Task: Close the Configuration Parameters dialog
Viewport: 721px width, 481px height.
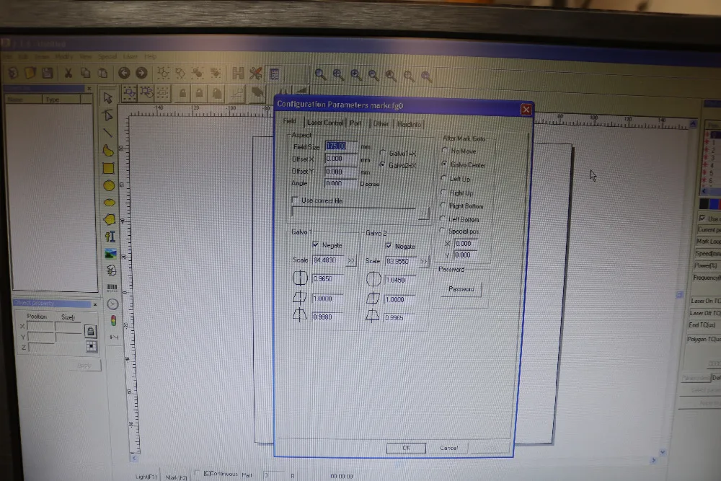Action: [526, 110]
